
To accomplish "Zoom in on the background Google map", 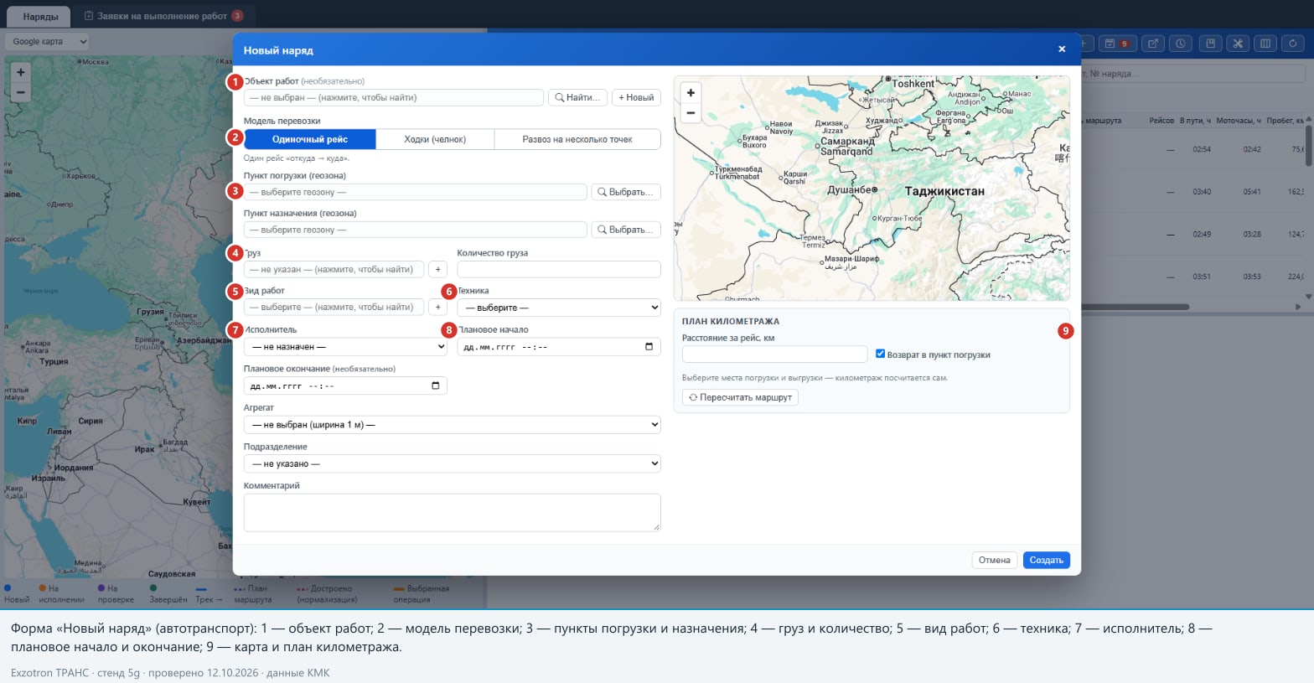I will click(21, 72).
